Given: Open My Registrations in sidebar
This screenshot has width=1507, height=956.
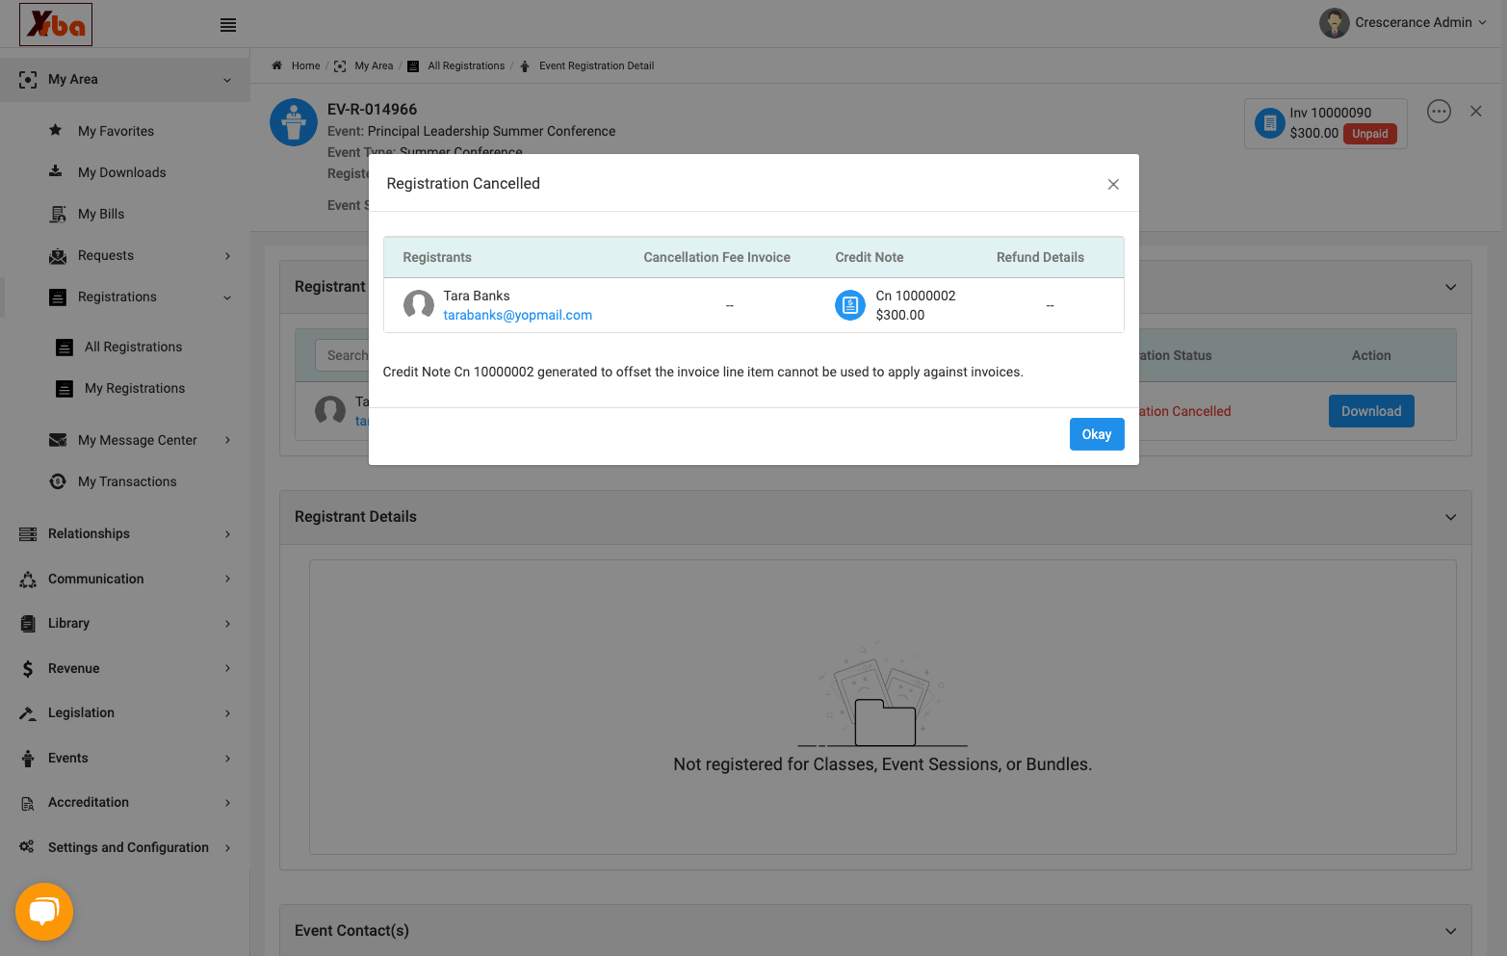Looking at the screenshot, I should click(135, 388).
